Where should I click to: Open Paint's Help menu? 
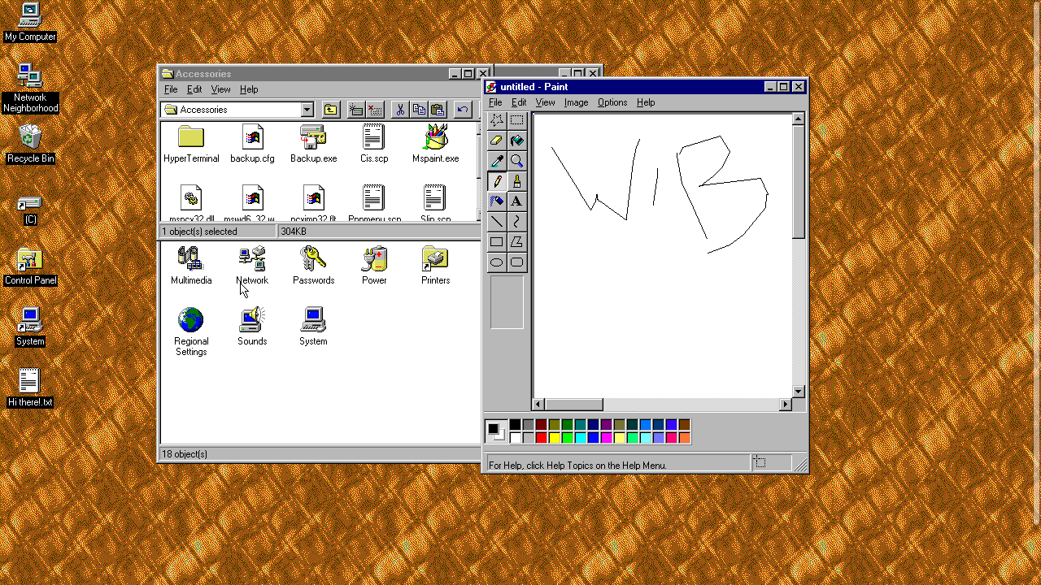coord(646,102)
